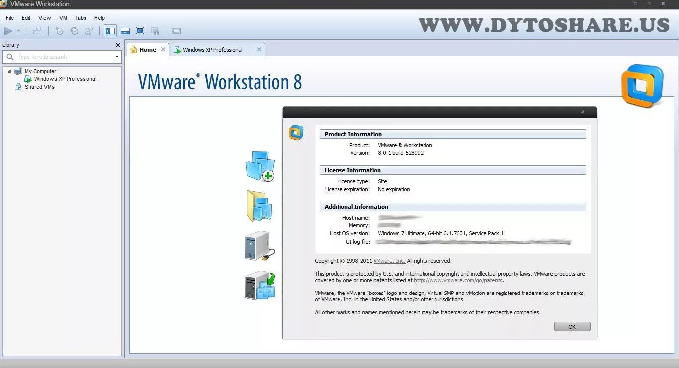The height and width of the screenshot is (368, 679).
Task: Select Shared VMs in the Library
Action: pos(40,87)
